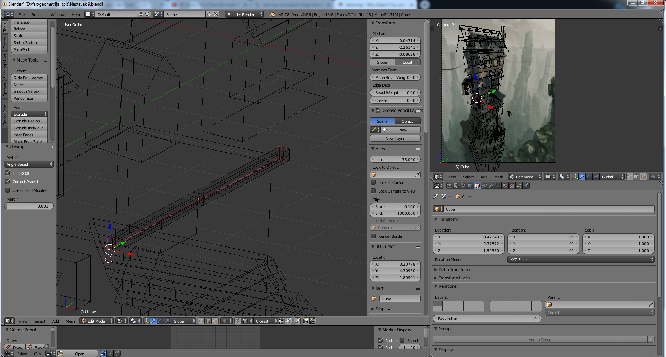The height and width of the screenshot is (357, 666).
Task: Expand Transform Locks panel
Action: coord(454,278)
